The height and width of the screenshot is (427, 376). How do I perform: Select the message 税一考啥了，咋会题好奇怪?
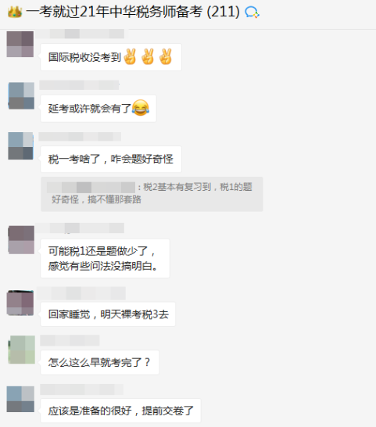click(111, 159)
